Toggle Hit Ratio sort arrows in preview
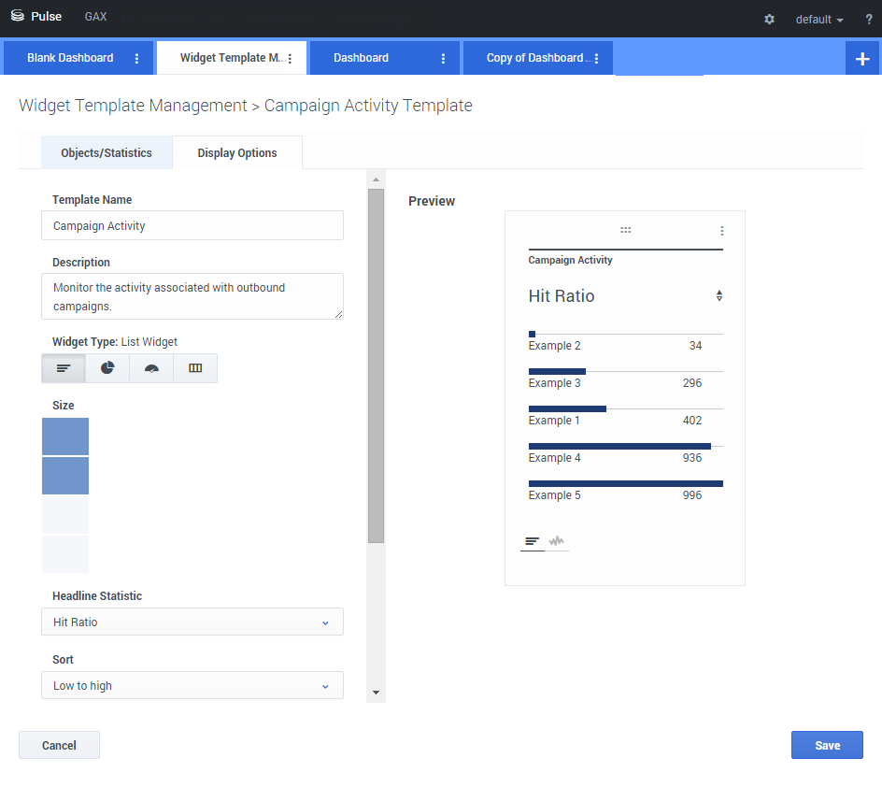882x787 pixels. pyautogui.click(x=718, y=296)
